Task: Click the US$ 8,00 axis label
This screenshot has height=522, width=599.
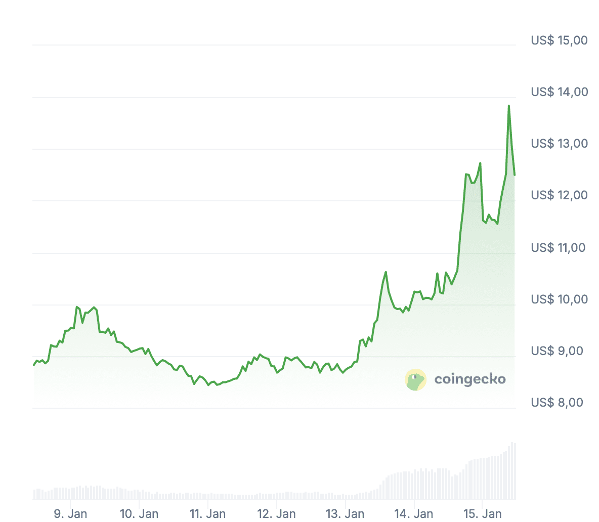Action: (557, 402)
